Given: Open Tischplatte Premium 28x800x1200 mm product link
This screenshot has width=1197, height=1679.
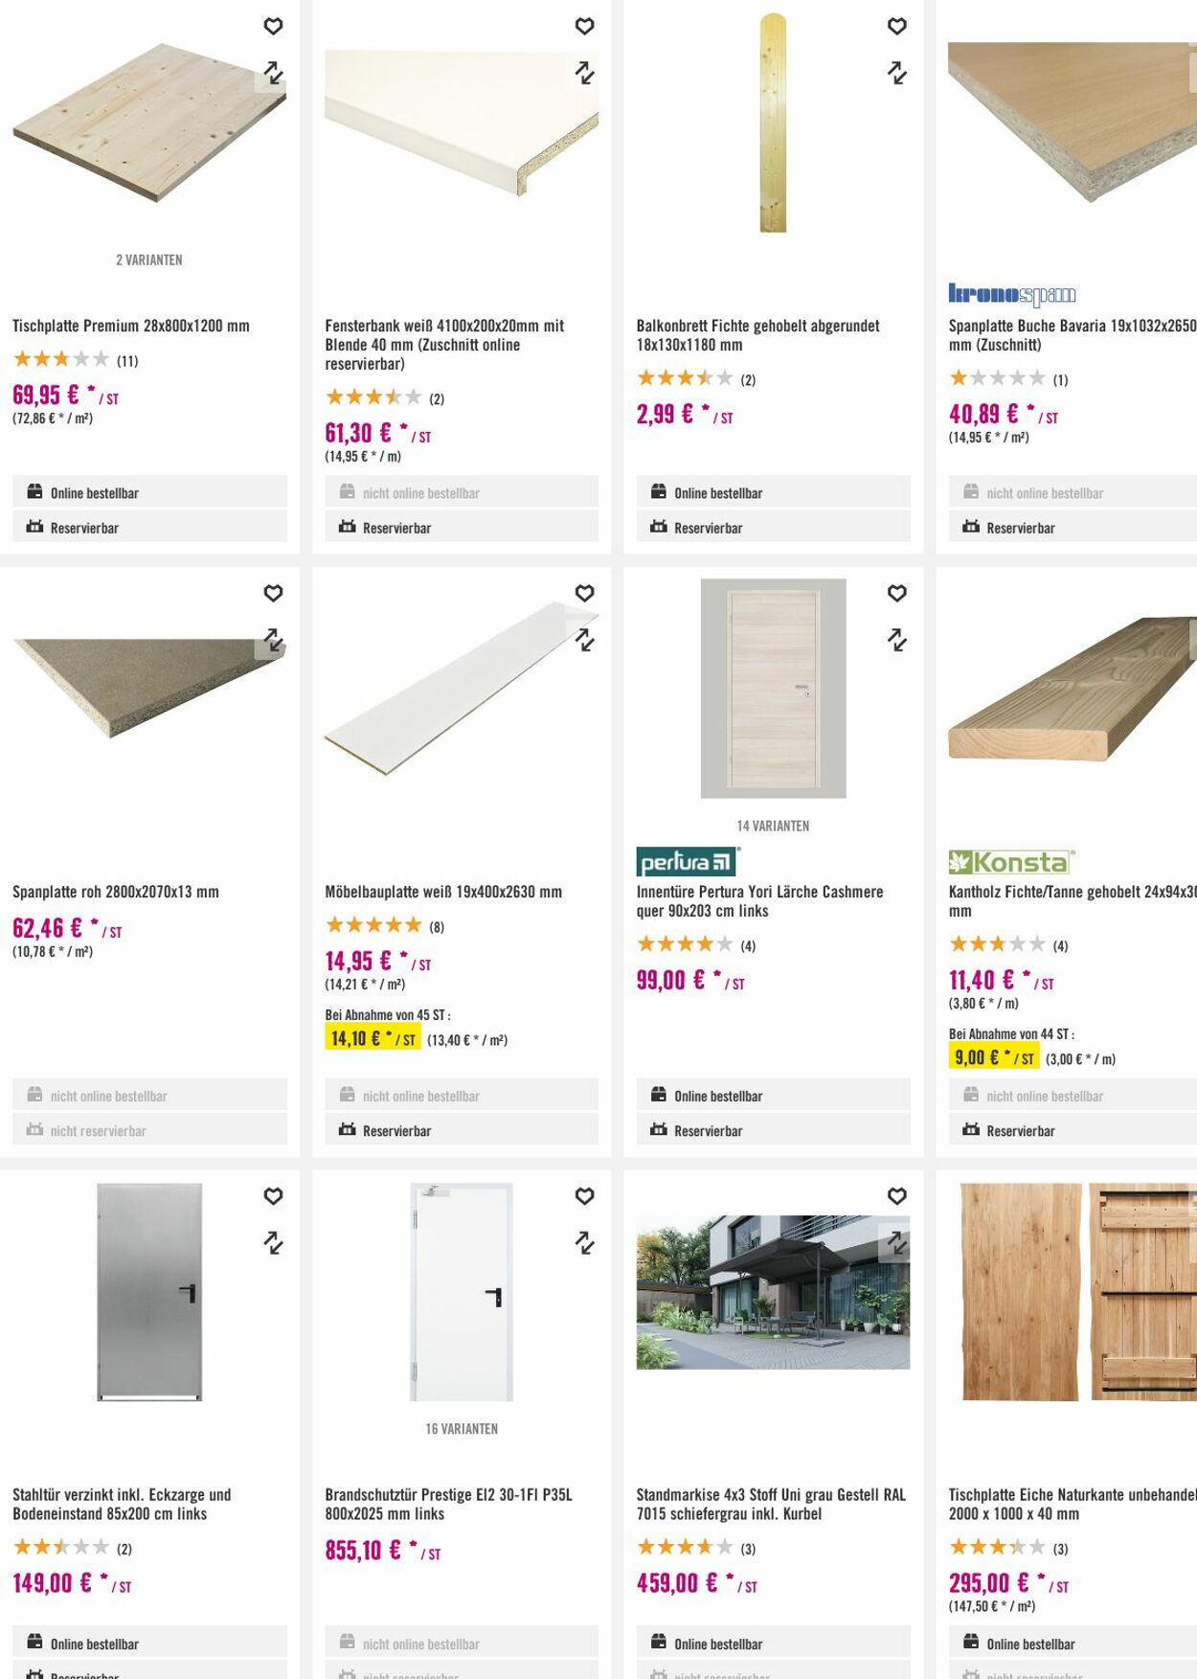Looking at the screenshot, I should 131,326.
